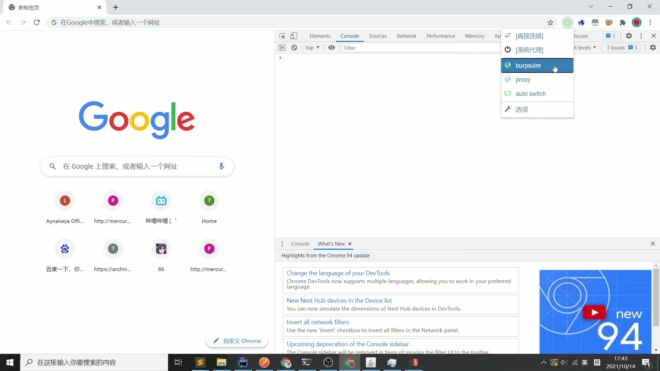Open 'Invert all network filters' link
The height and width of the screenshot is (371, 660).
pyautogui.click(x=318, y=322)
